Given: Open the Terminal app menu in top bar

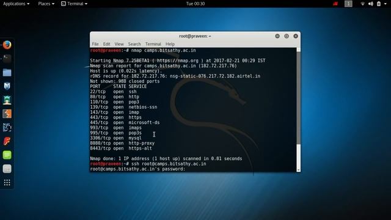Looking at the screenshot, I should pyautogui.click(x=75, y=4).
